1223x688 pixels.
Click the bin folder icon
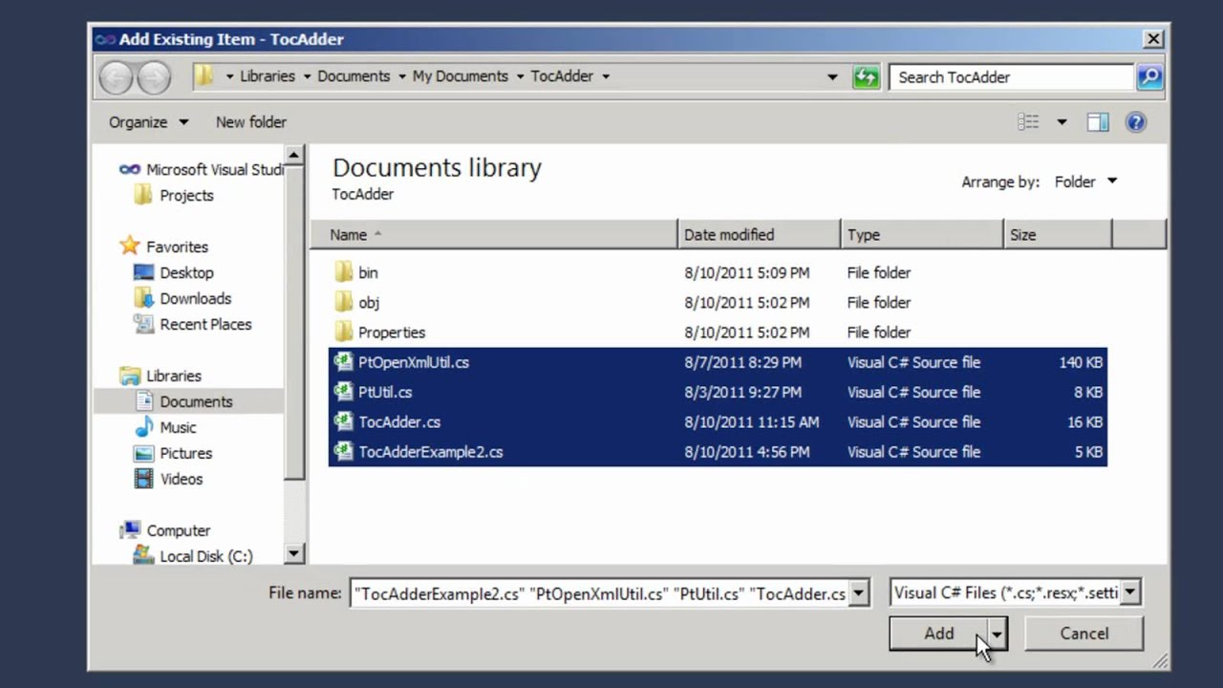[344, 272]
